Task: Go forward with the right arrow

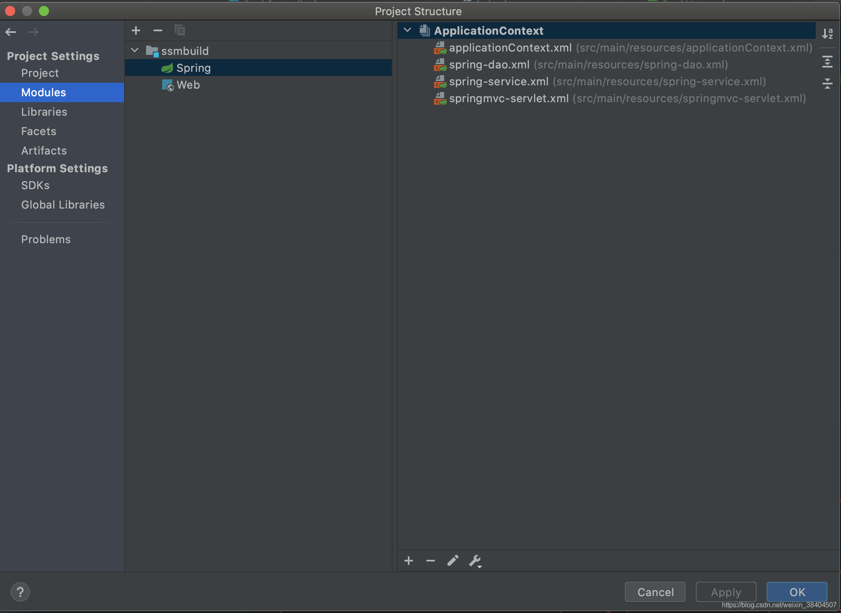Action: pos(33,32)
